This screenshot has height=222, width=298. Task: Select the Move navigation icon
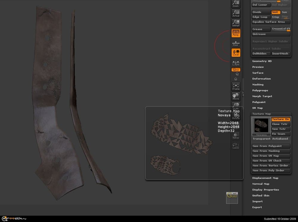236,96
